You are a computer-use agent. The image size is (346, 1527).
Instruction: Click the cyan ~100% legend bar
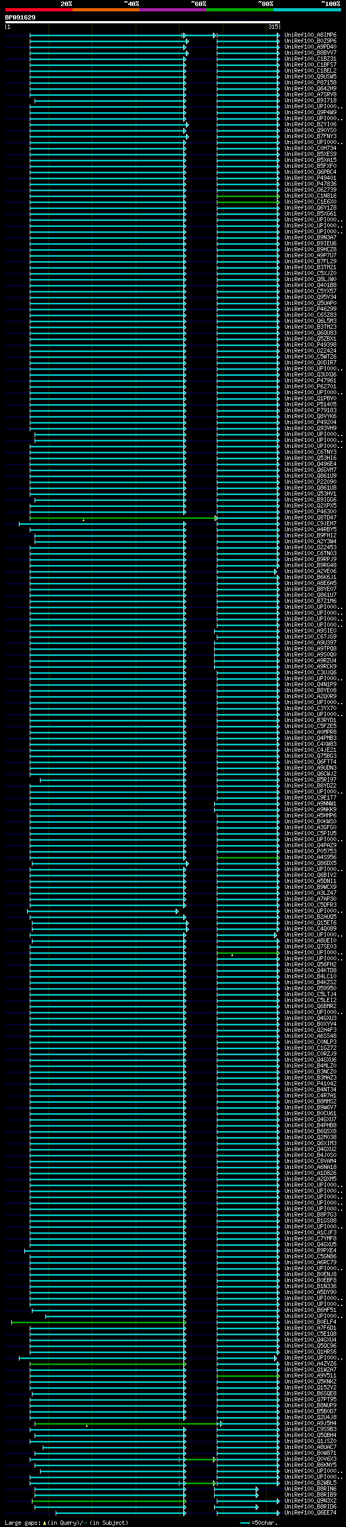307,10
